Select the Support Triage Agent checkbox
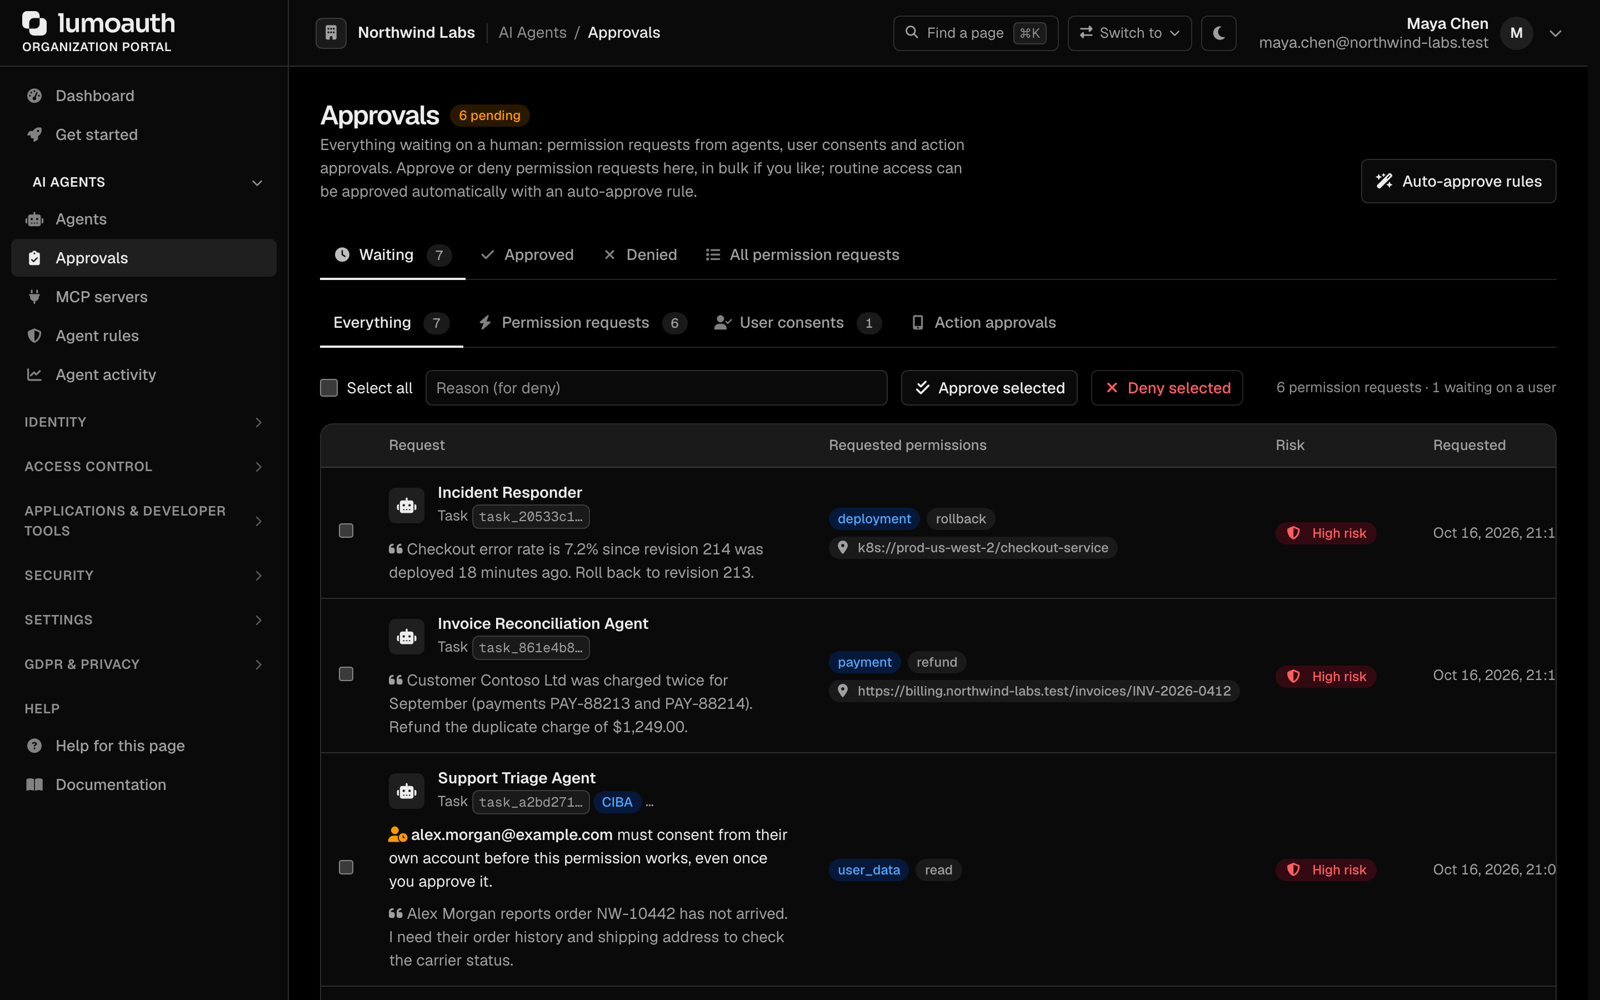1600x1000 pixels. point(346,867)
